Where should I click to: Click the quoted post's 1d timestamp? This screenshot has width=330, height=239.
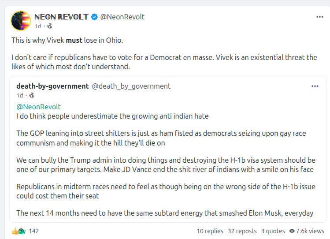[x=20, y=95]
